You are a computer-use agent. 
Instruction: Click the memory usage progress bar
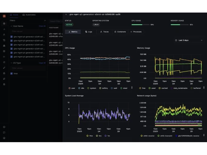tap(180, 25)
